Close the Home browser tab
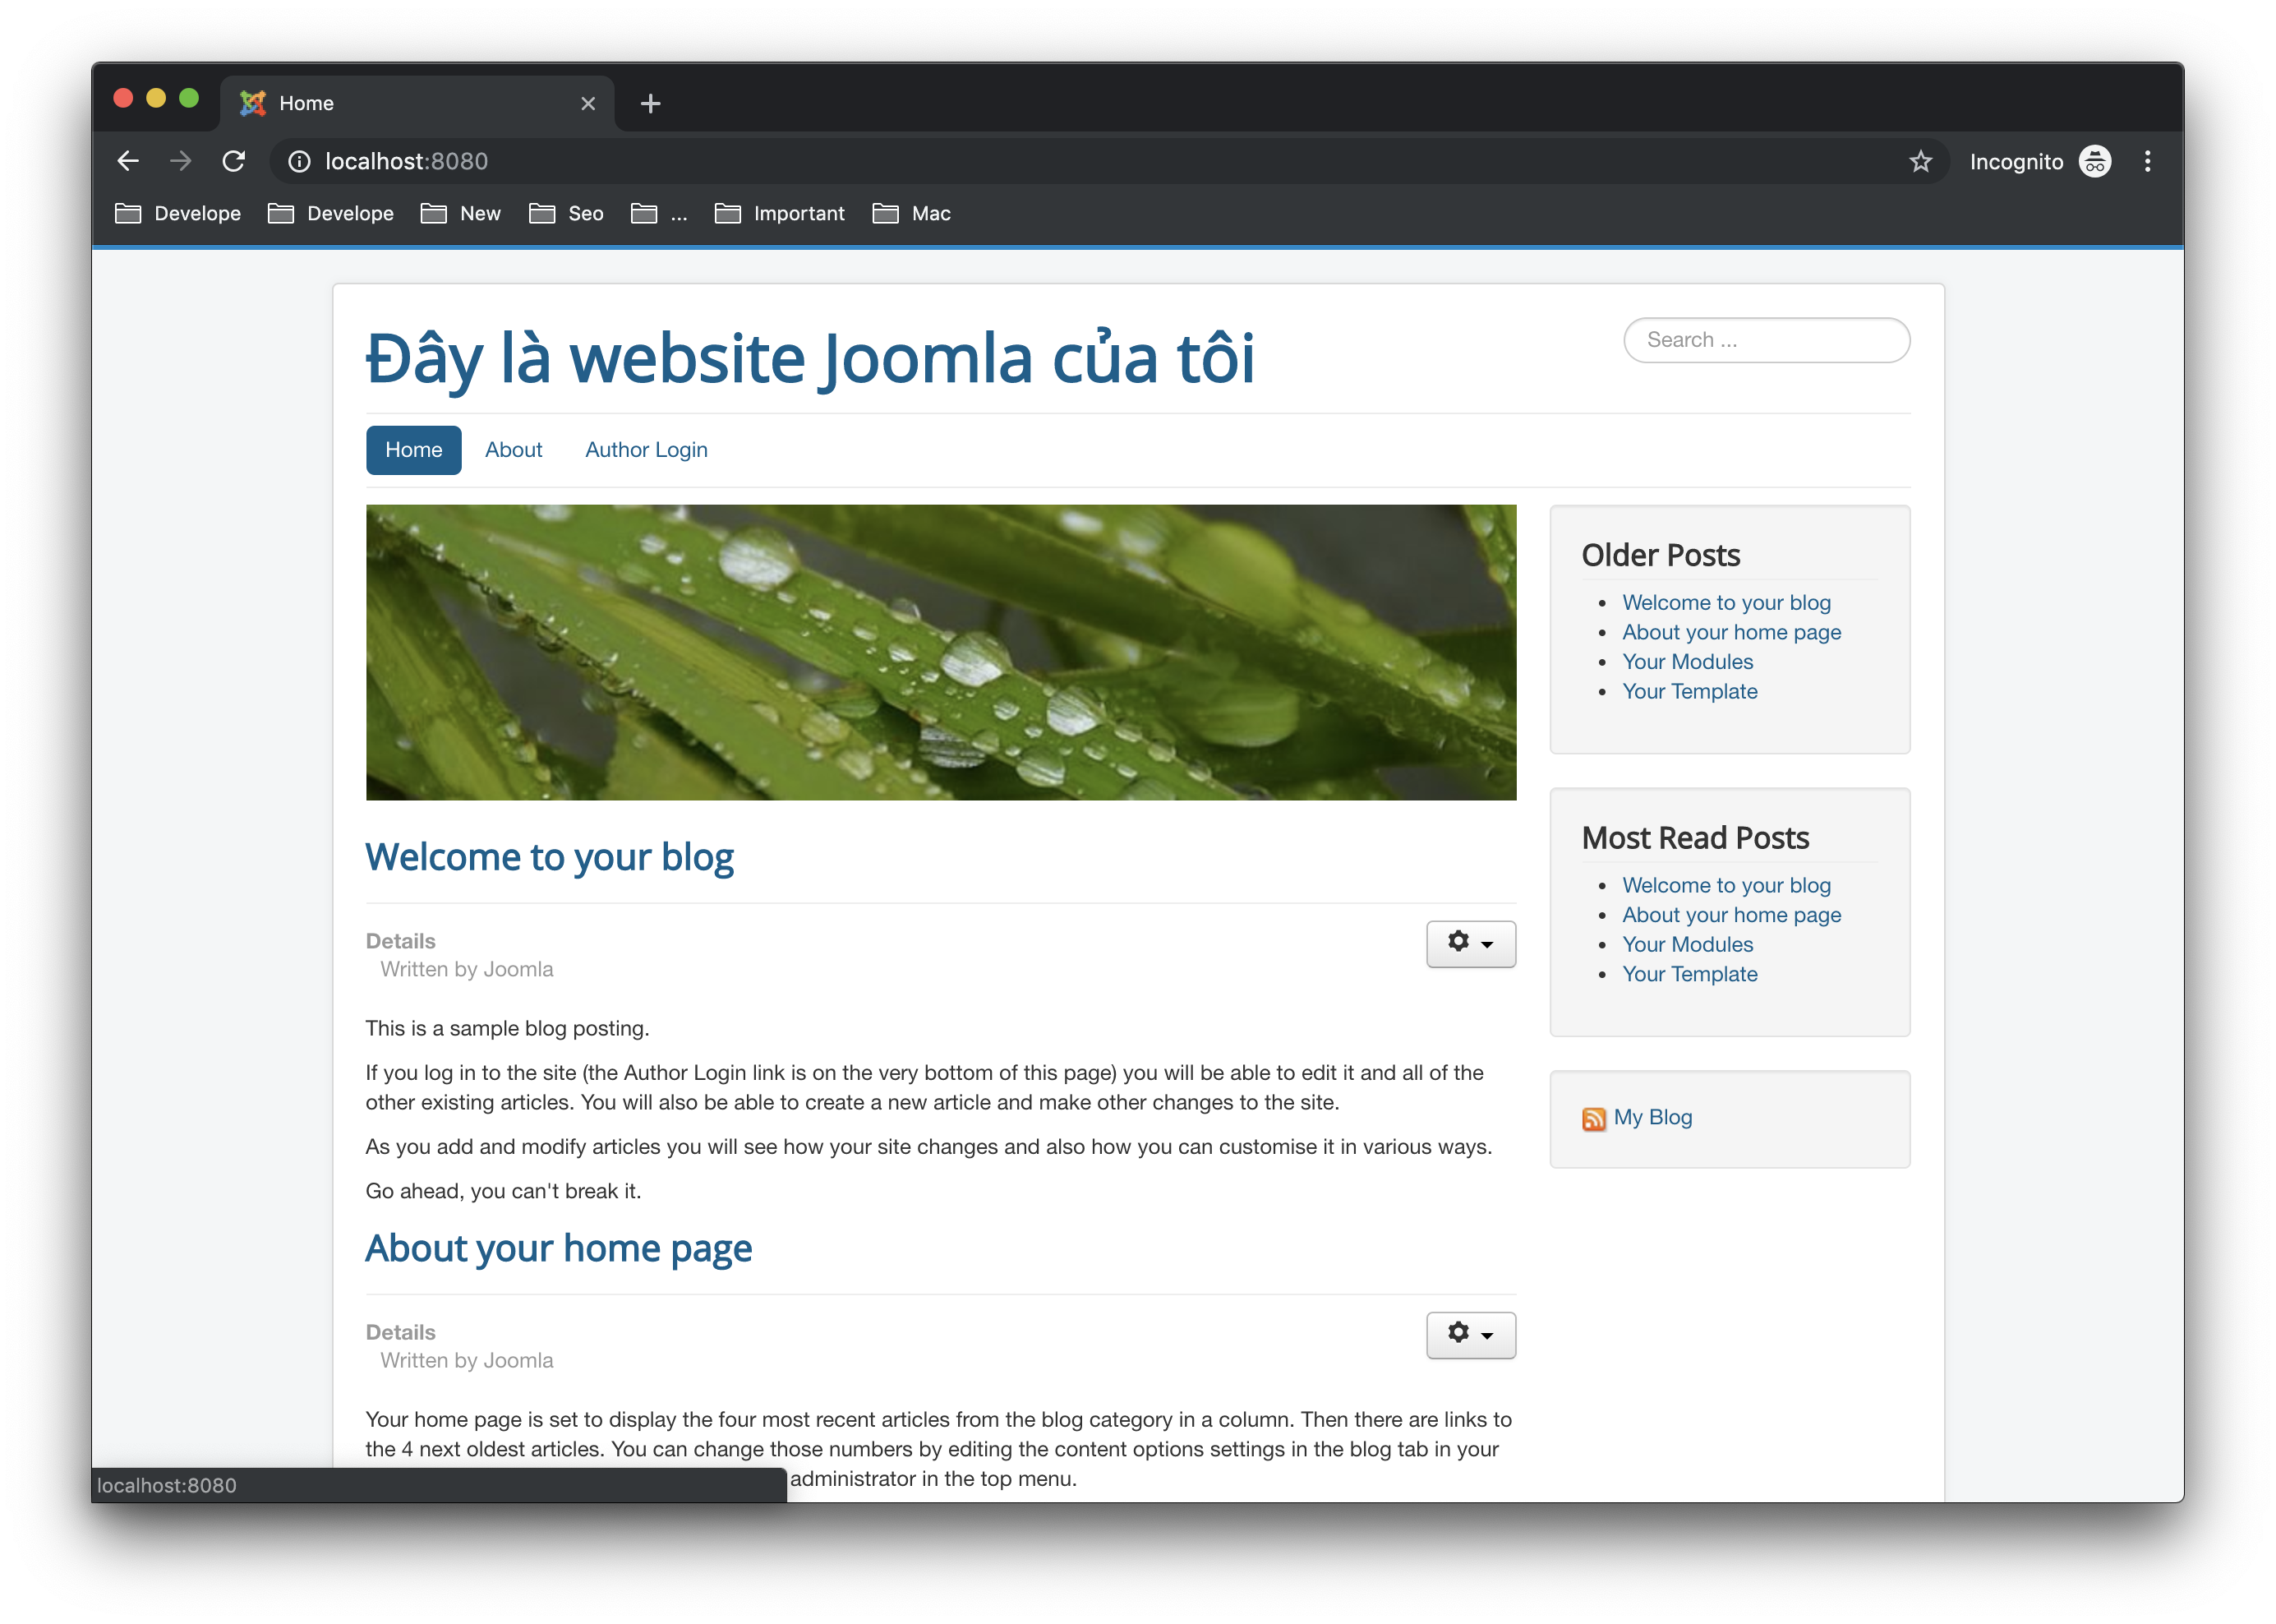The height and width of the screenshot is (1624, 2276). coord(587,103)
